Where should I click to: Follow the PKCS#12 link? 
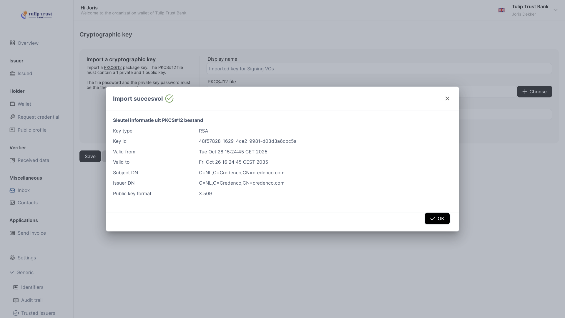click(x=113, y=67)
